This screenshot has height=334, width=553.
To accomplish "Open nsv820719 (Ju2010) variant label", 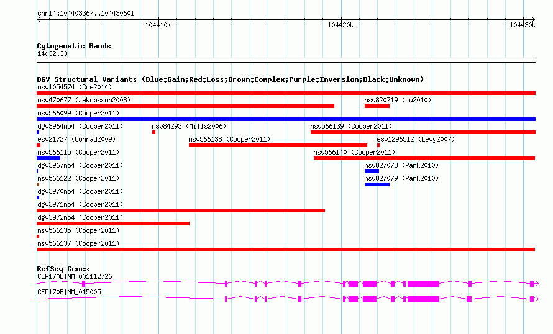I will (x=398, y=100).
